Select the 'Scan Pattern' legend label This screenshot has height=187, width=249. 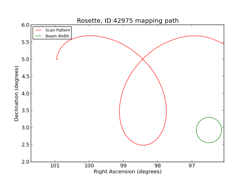(58, 30)
